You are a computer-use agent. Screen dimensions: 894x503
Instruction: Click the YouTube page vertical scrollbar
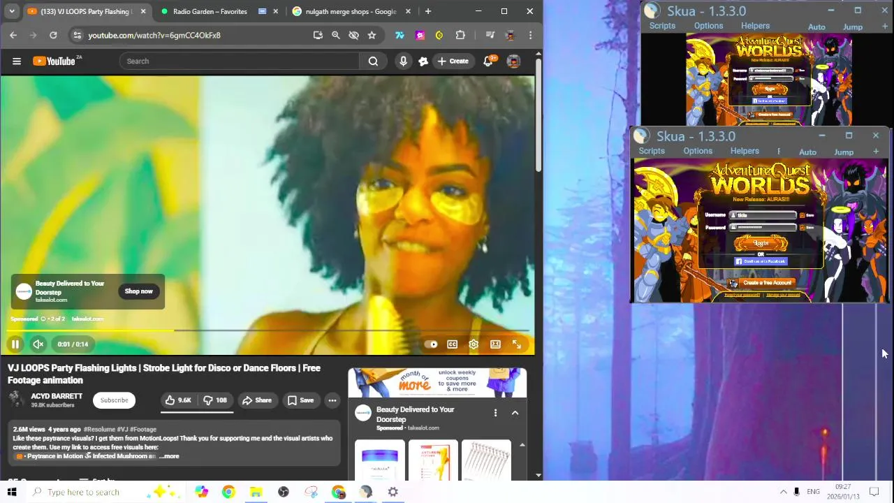[x=538, y=115]
